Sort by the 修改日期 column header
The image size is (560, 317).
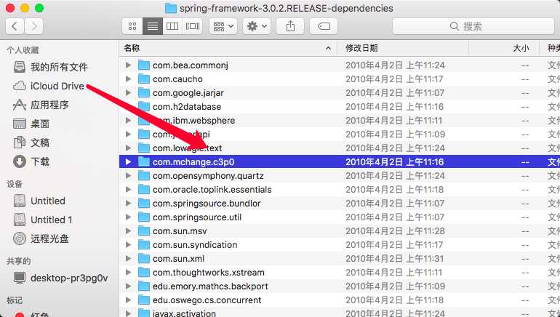point(403,48)
